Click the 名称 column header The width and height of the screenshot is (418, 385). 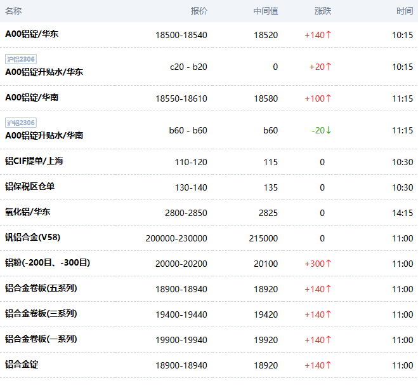[x=13, y=11]
